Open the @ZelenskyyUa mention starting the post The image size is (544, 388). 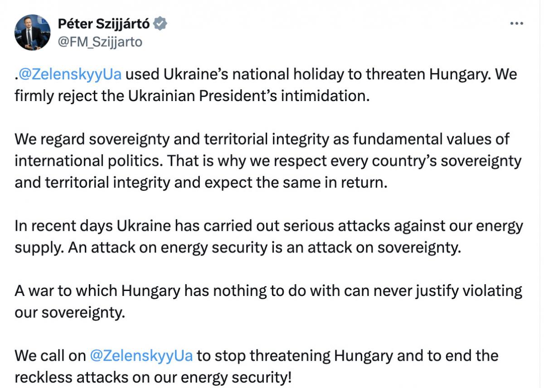click(69, 74)
